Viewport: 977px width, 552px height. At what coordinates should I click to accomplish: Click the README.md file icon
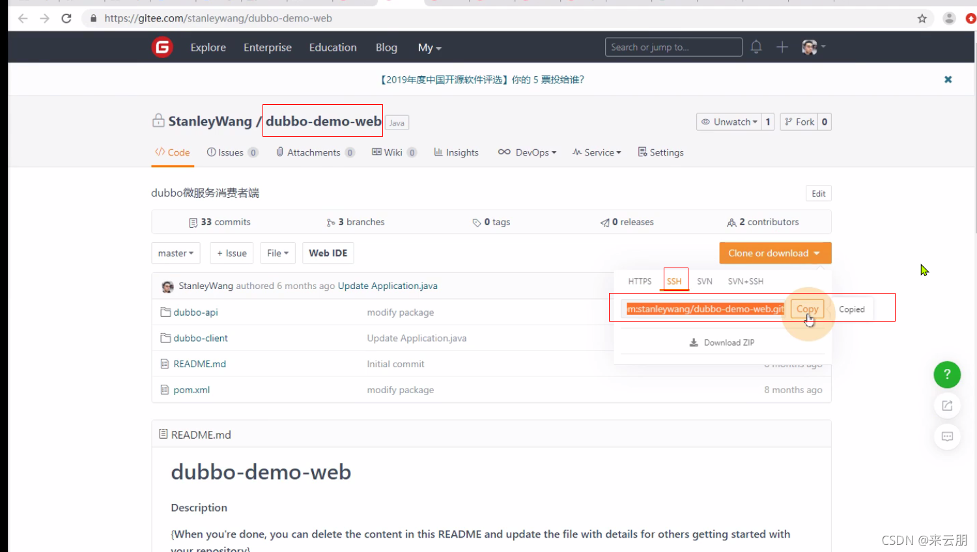click(165, 364)
